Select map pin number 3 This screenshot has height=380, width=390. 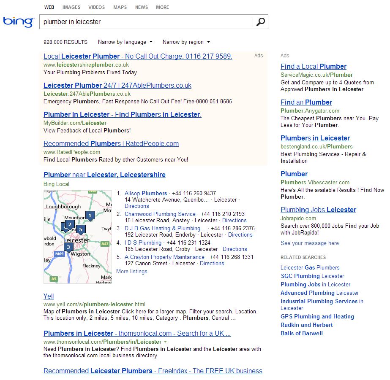click(x=68, y=247)
